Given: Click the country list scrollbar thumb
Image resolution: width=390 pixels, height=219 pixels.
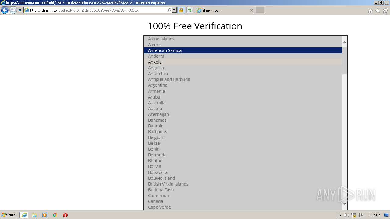Looking at the screenshot, I should 345,60.
